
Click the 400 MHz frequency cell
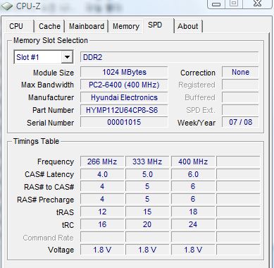click(x=193, y=162)
